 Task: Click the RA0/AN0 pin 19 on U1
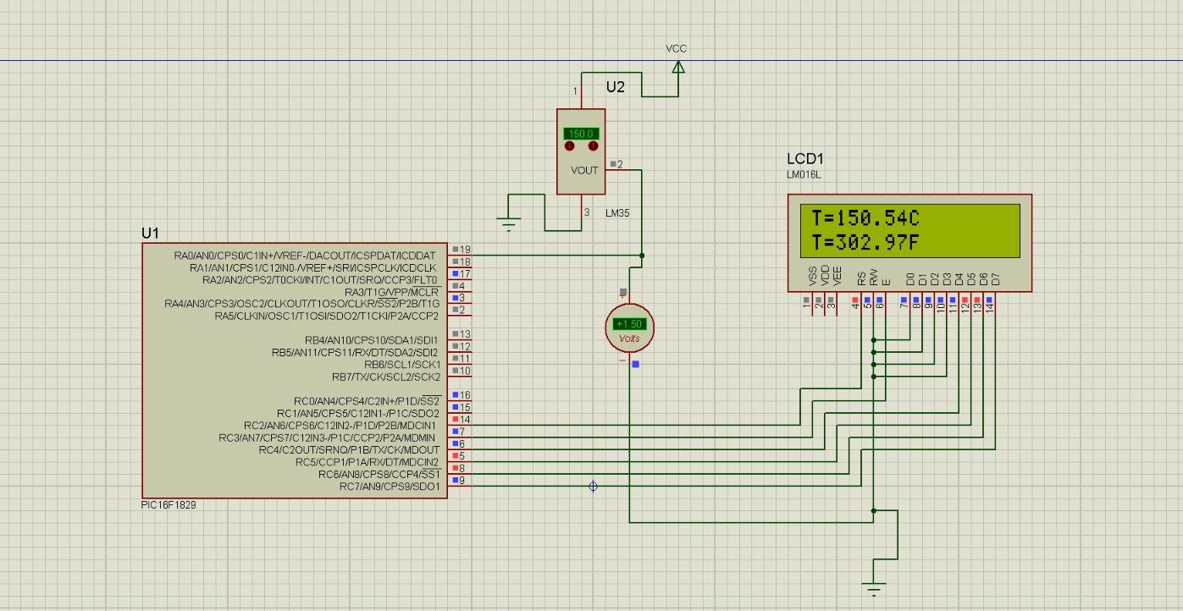tap(462, 250)
